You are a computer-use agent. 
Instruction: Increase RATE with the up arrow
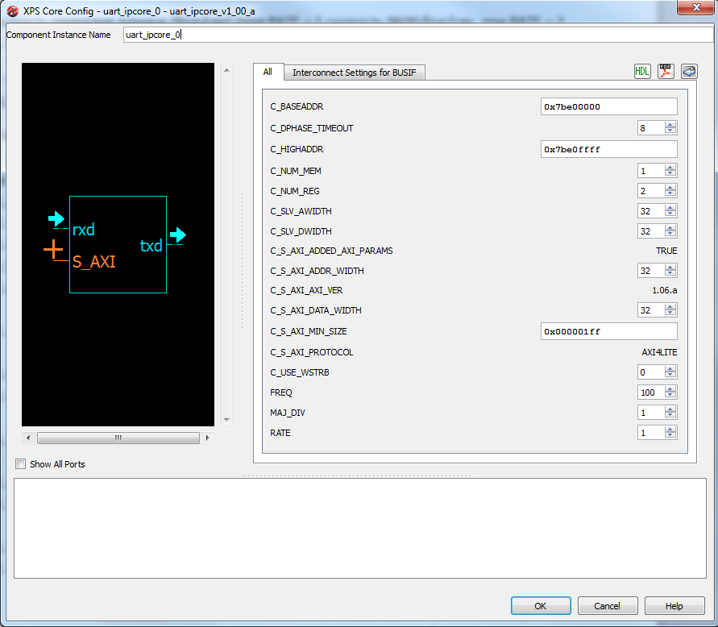pyautogui.click(x=670, y=430)
